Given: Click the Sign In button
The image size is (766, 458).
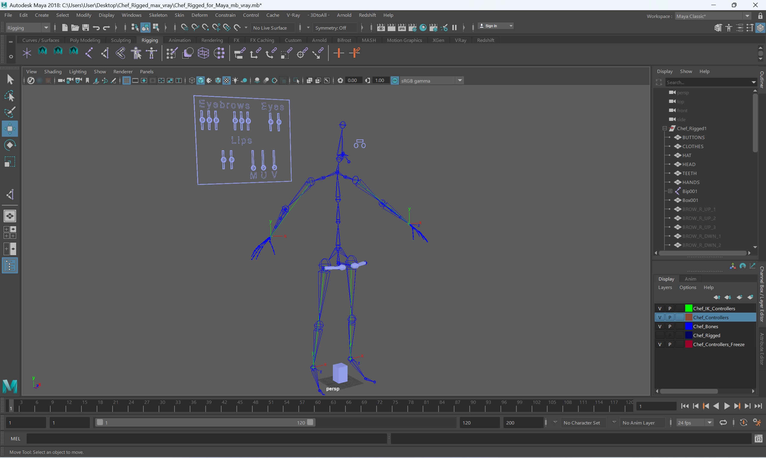Looking at the screenshot, I should pos(495,26).
